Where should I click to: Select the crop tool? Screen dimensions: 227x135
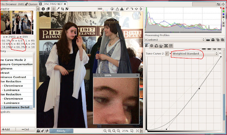pyautogui.click(x=62, y=9)
